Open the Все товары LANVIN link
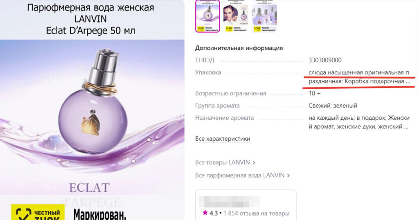 (222, 162)
